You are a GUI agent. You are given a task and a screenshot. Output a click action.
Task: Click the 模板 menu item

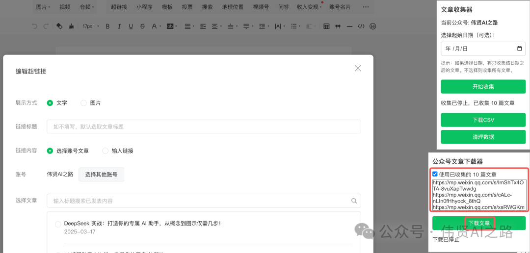point(167,7)
